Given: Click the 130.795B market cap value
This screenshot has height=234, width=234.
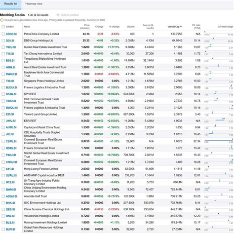Looking at the screenshot, I should (x=176, y=34).
